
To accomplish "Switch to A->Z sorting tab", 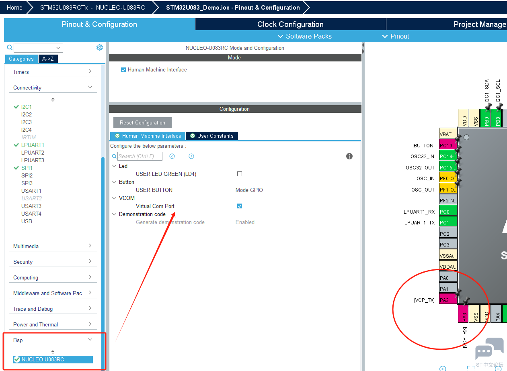I will coord(48,59).
